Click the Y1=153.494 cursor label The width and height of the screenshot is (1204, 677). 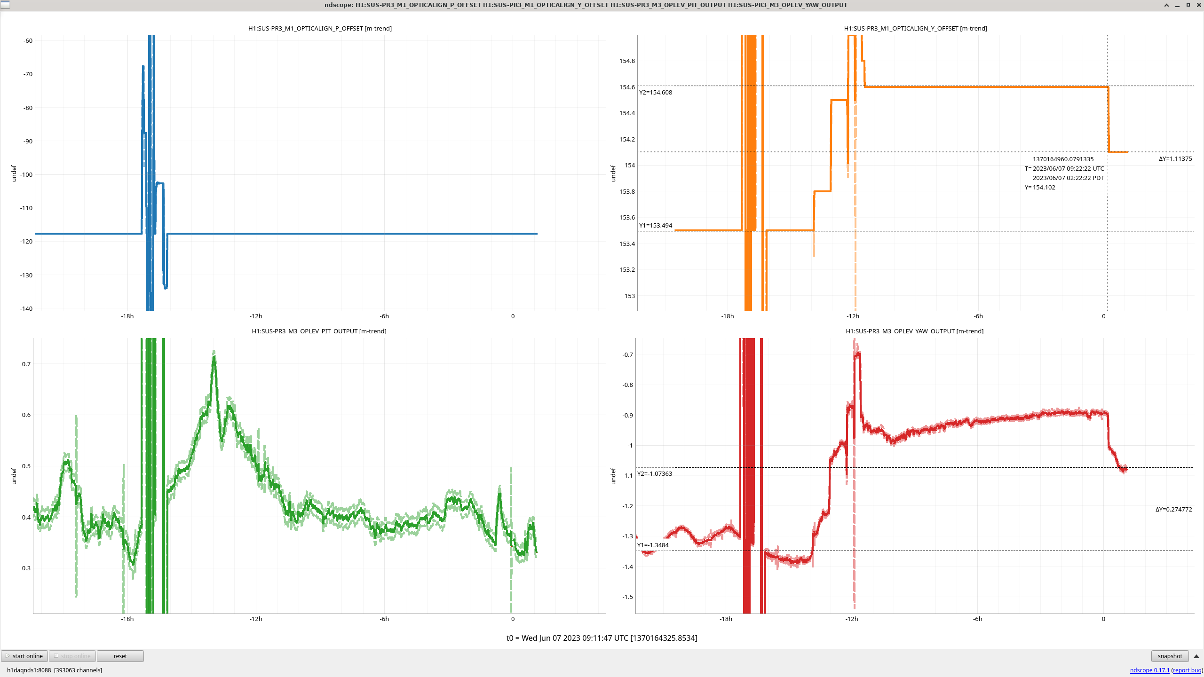655,225
